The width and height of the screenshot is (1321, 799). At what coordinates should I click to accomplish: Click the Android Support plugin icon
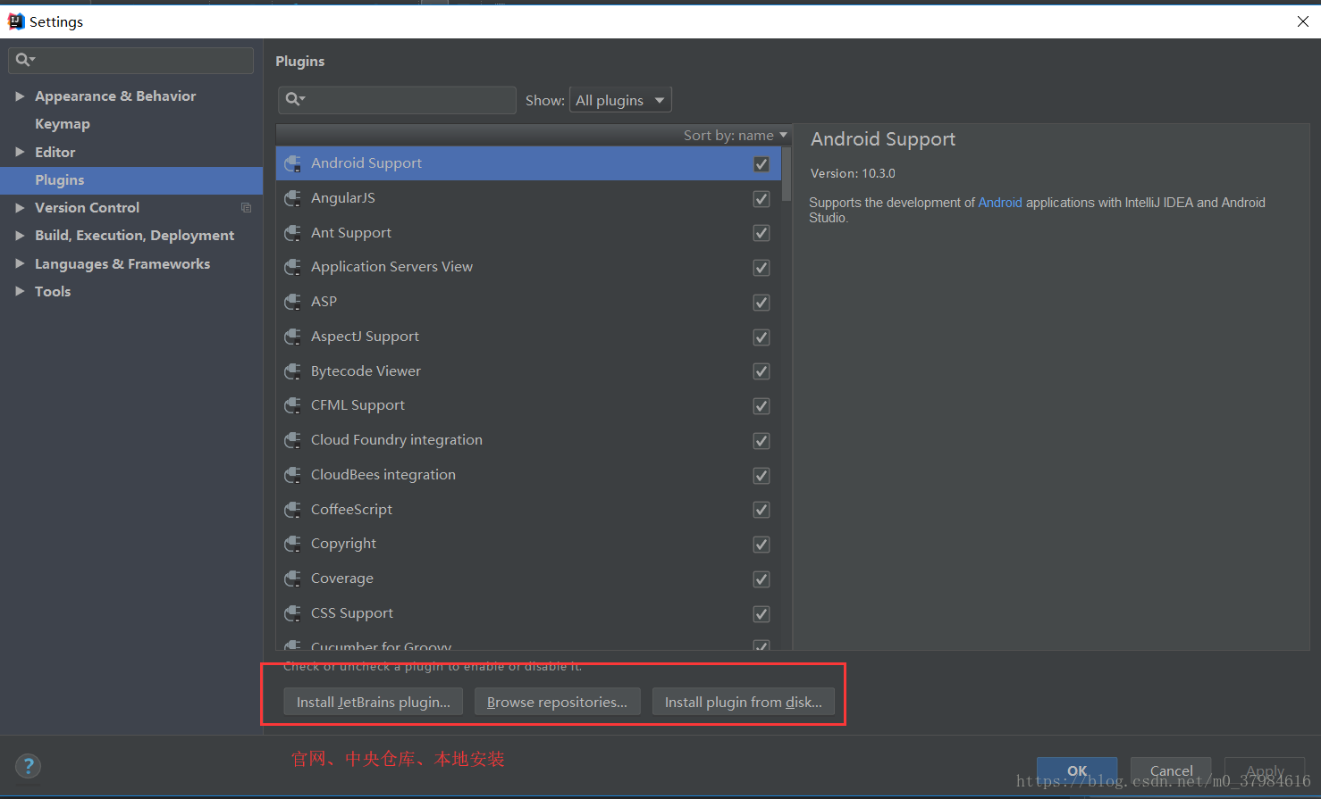pyautogui.click(x=292, y=163)
